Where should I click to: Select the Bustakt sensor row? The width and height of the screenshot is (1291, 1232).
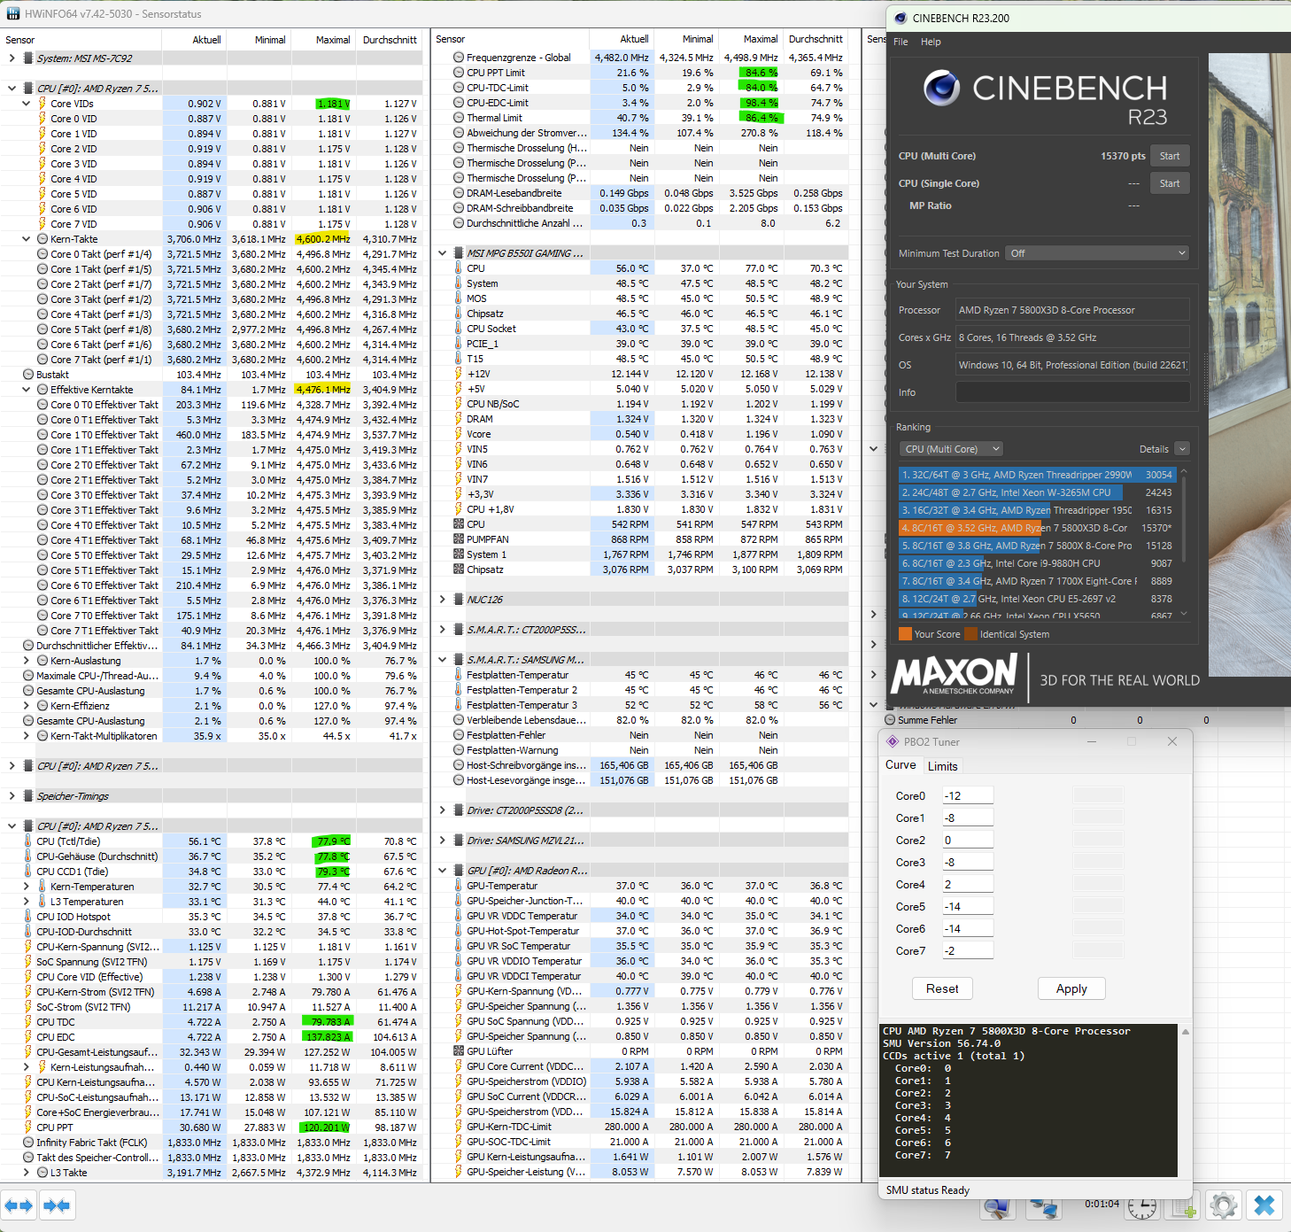pyautogui.click(x=213, y=375)
